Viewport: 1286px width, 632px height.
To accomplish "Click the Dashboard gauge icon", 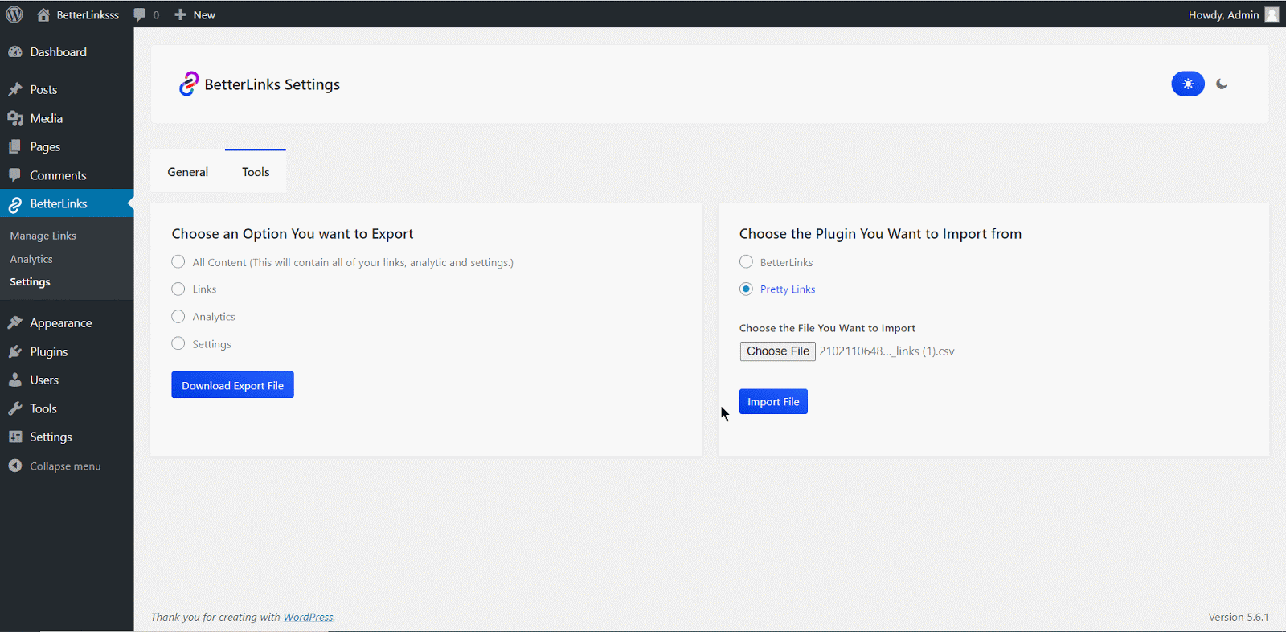I will pyautogui.click(x=15, y=52).
